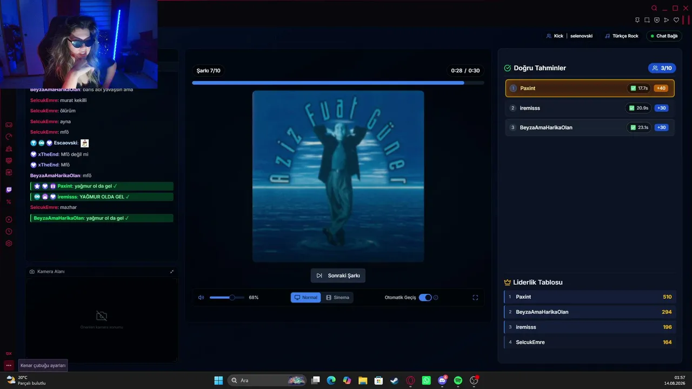The height and width of the screenshot is (389, 692).
Task: Click SelcukEmre's 'mazhar' chat message
Action: (54, 207)
